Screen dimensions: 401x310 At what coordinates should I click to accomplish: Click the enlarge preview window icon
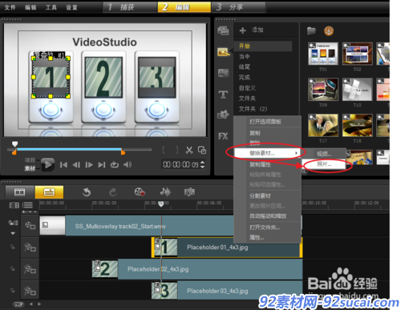(202, 150)
